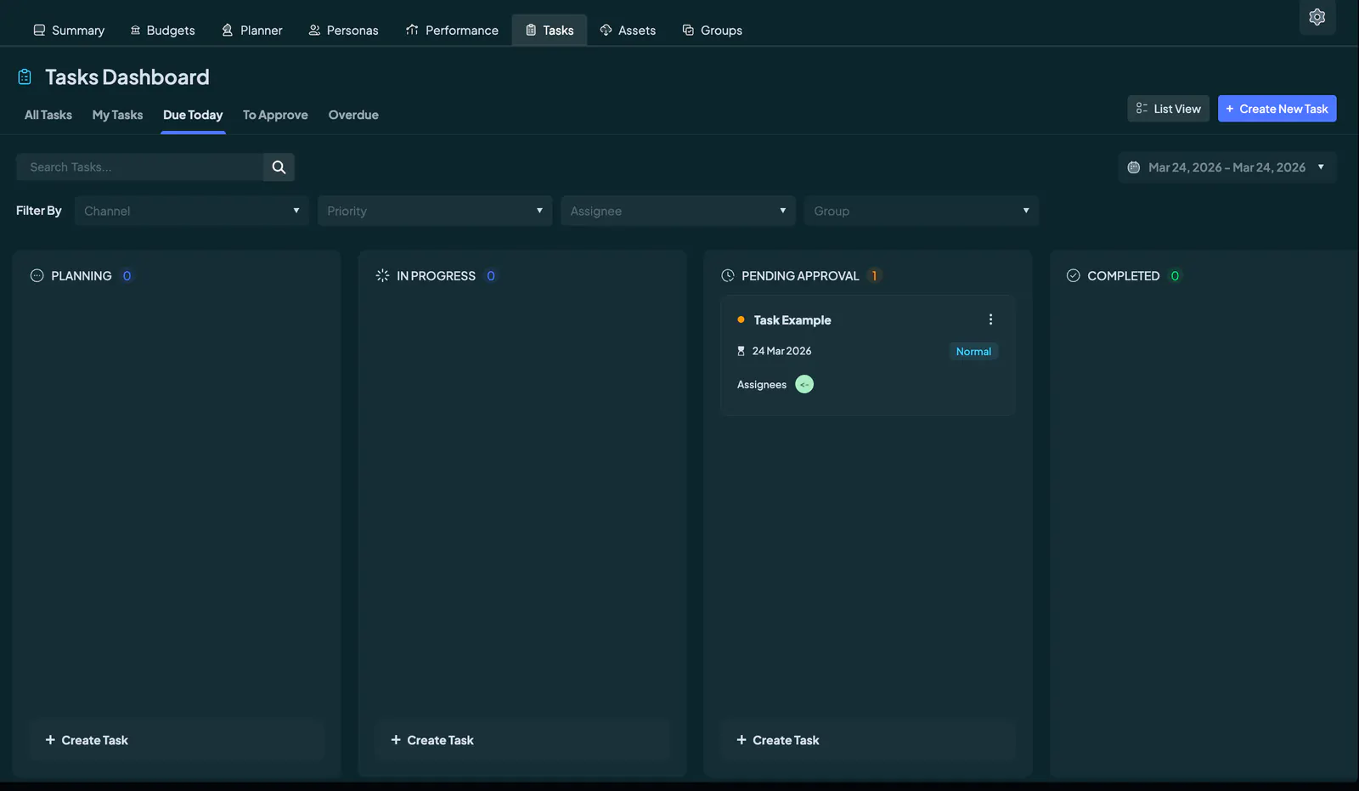Click the orange status dot on Task Example

tap(741, 319)
